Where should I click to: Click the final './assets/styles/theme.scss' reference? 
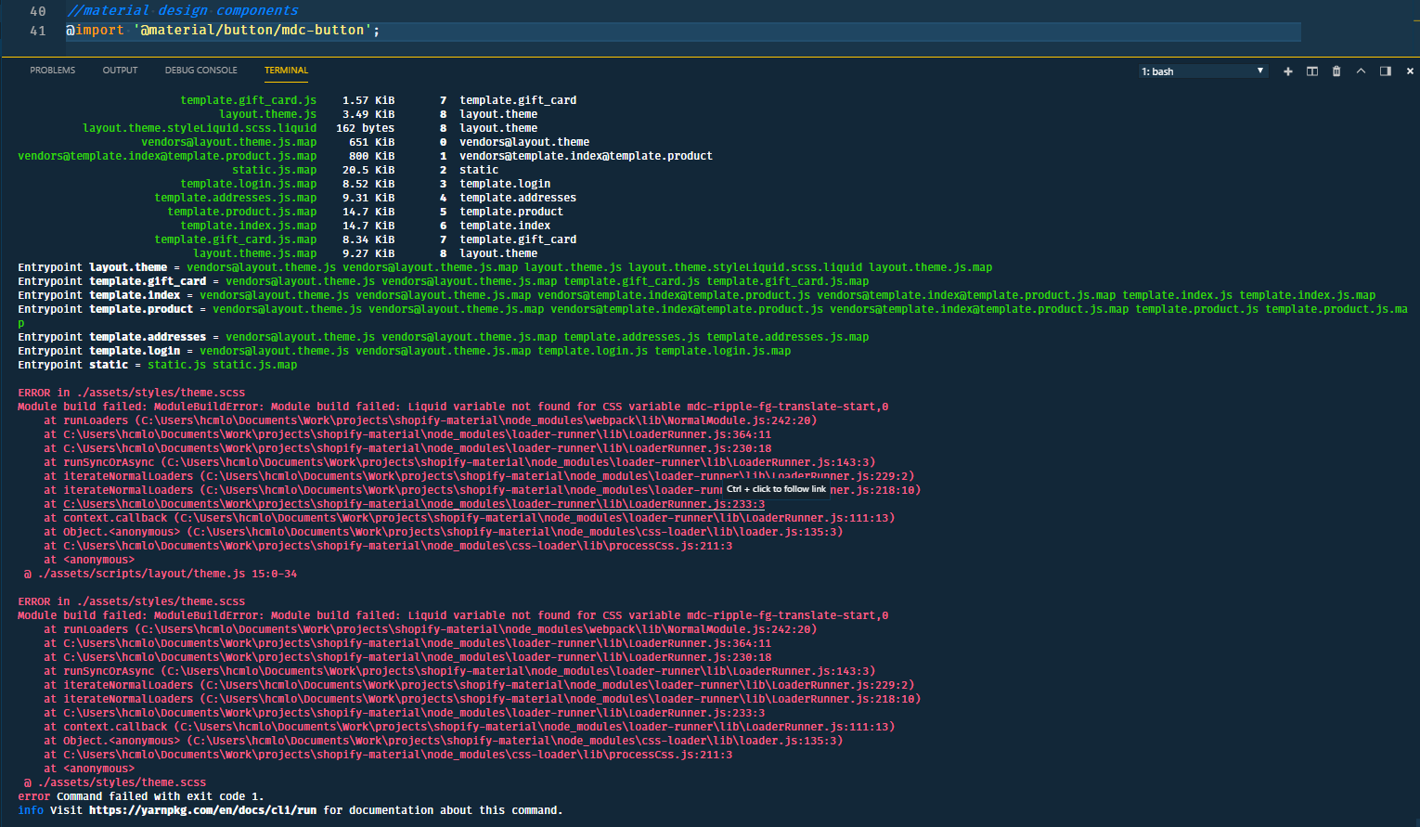pyautogui.click(x=122, y=782)
